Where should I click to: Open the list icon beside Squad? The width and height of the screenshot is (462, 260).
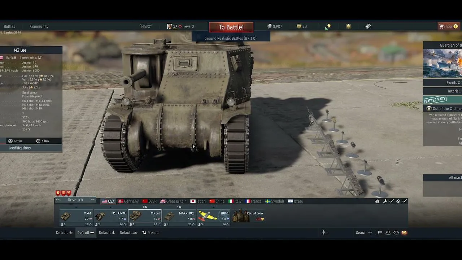[380, 233]
